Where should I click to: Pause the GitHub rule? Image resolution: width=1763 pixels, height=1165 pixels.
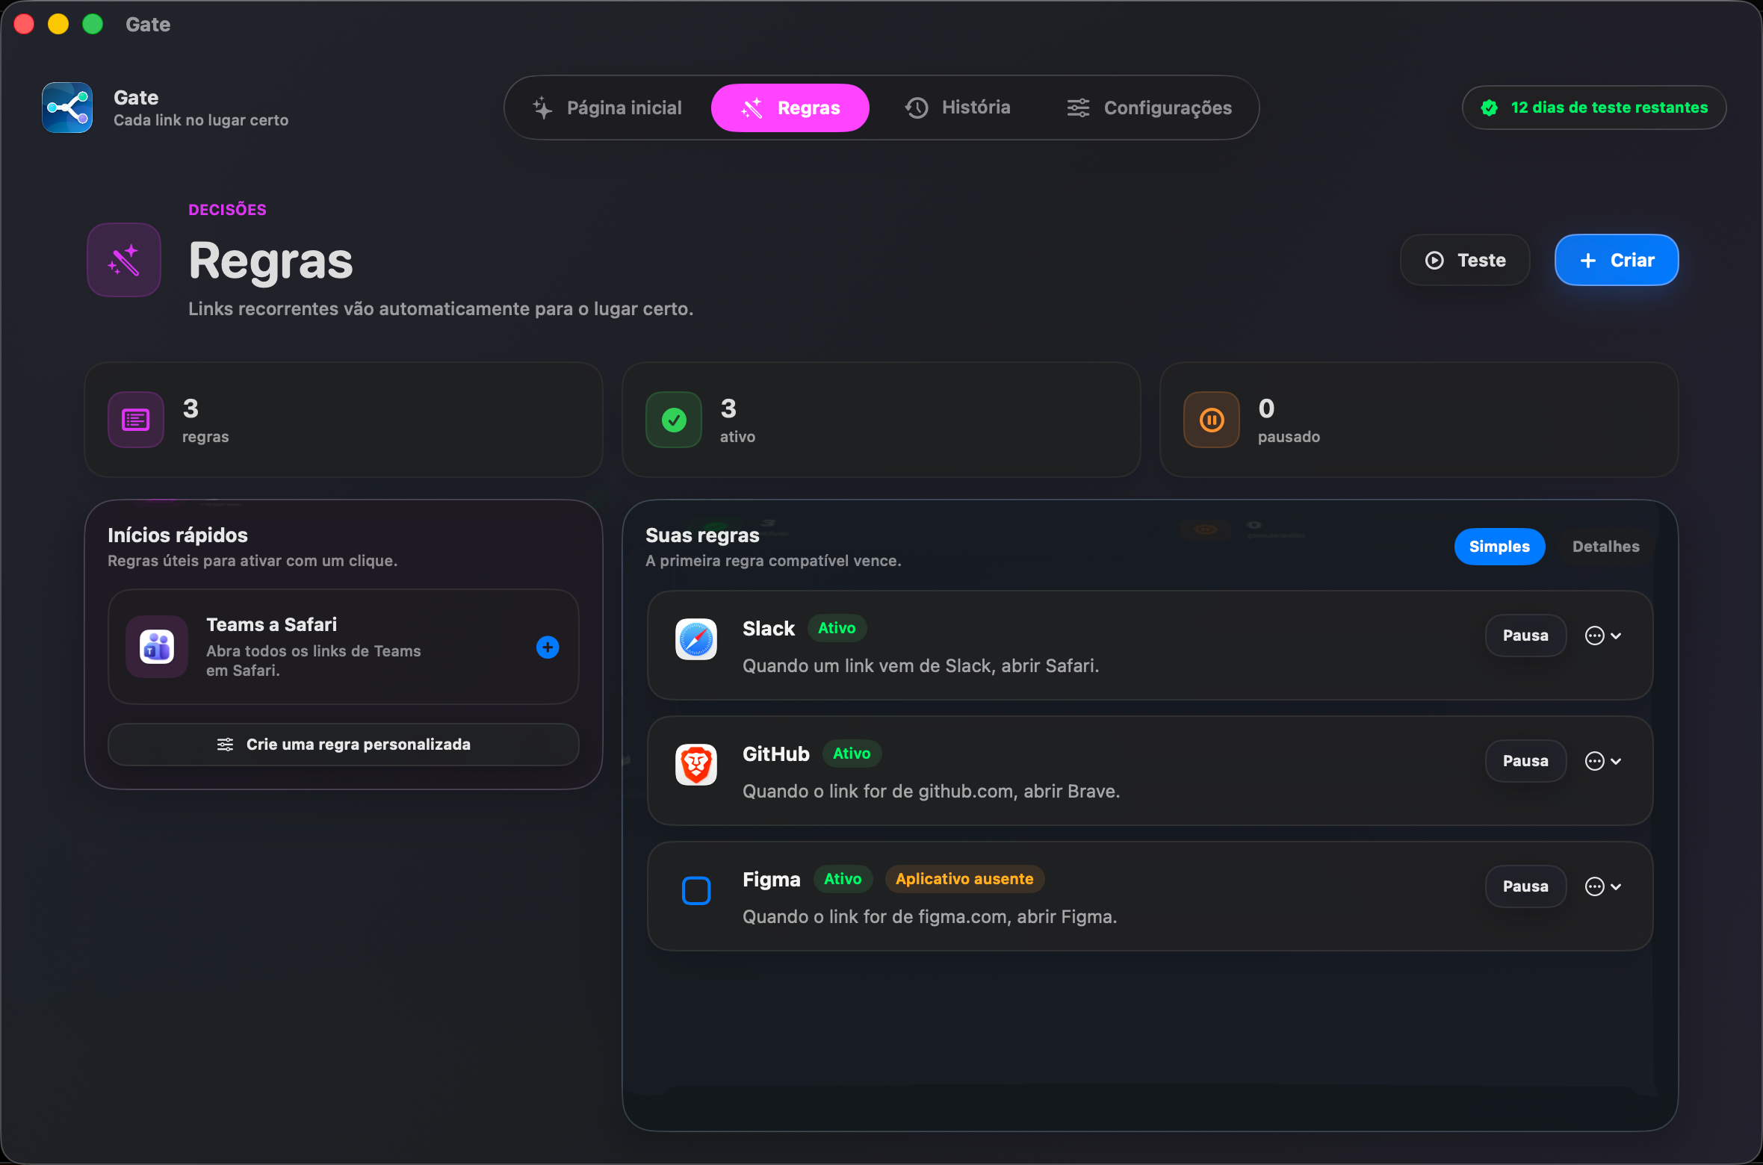pos(1525,761)
